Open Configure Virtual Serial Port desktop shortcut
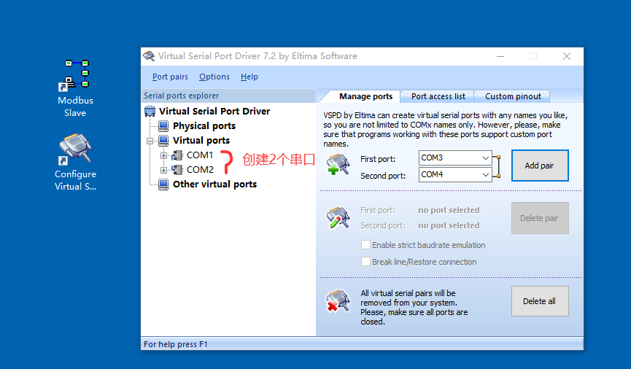This screenshot has height=369, width=631. coord(75,162)
